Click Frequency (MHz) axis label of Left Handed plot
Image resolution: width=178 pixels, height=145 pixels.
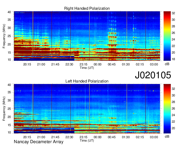4,109
